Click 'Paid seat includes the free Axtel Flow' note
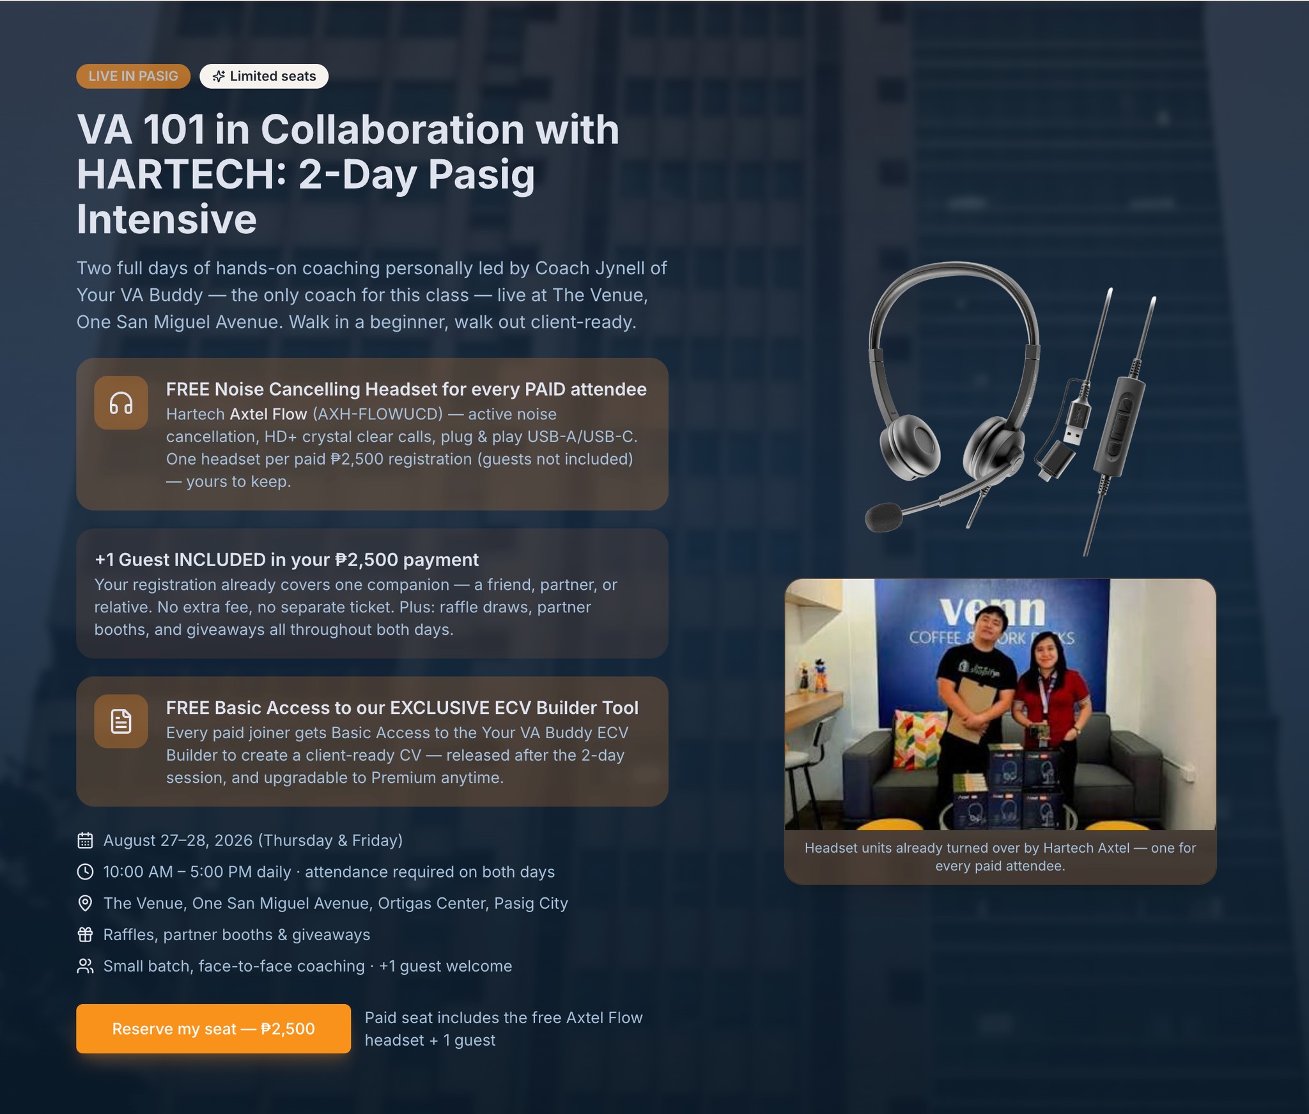 [504, 1028]
